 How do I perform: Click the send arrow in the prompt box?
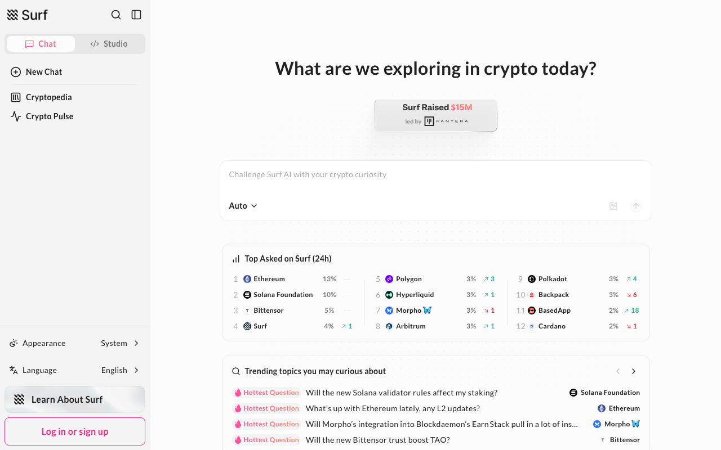tap(635, 206)
